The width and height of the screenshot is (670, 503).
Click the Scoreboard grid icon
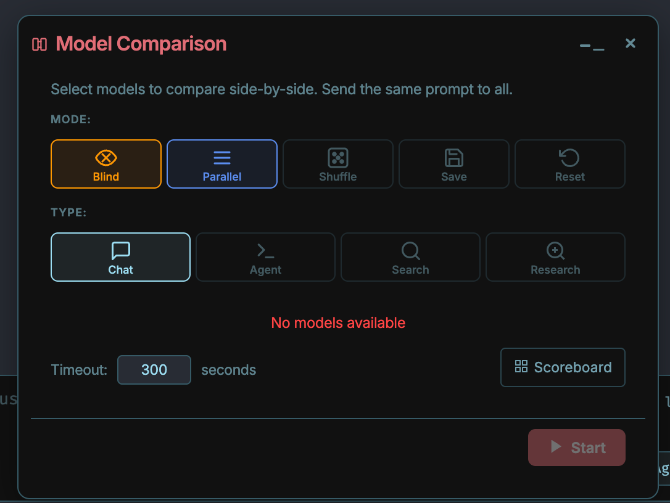(521, 366)
